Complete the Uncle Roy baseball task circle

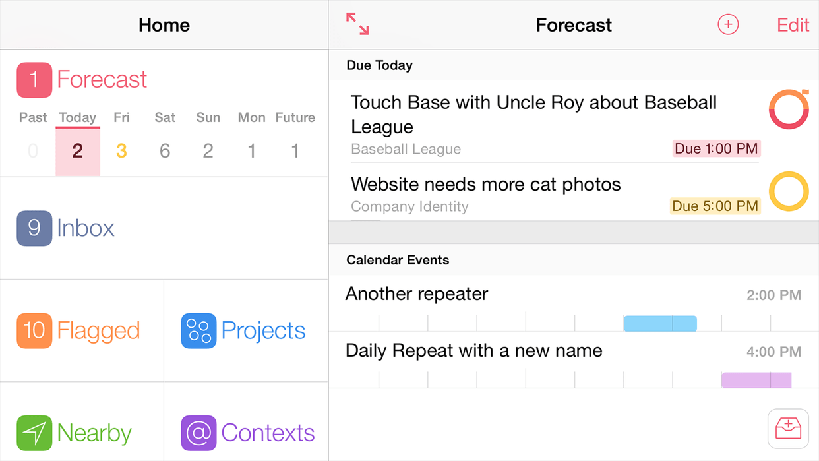point(789,109)
